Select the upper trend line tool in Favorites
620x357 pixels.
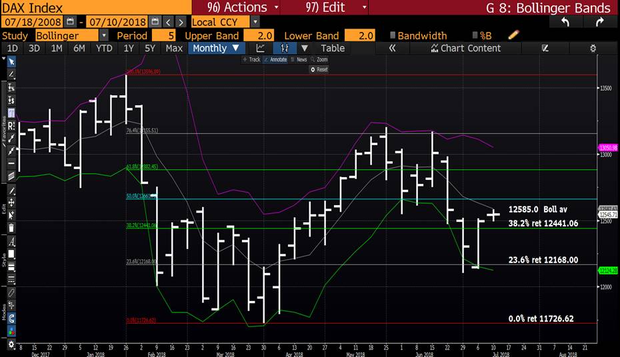tap(11, 139)
